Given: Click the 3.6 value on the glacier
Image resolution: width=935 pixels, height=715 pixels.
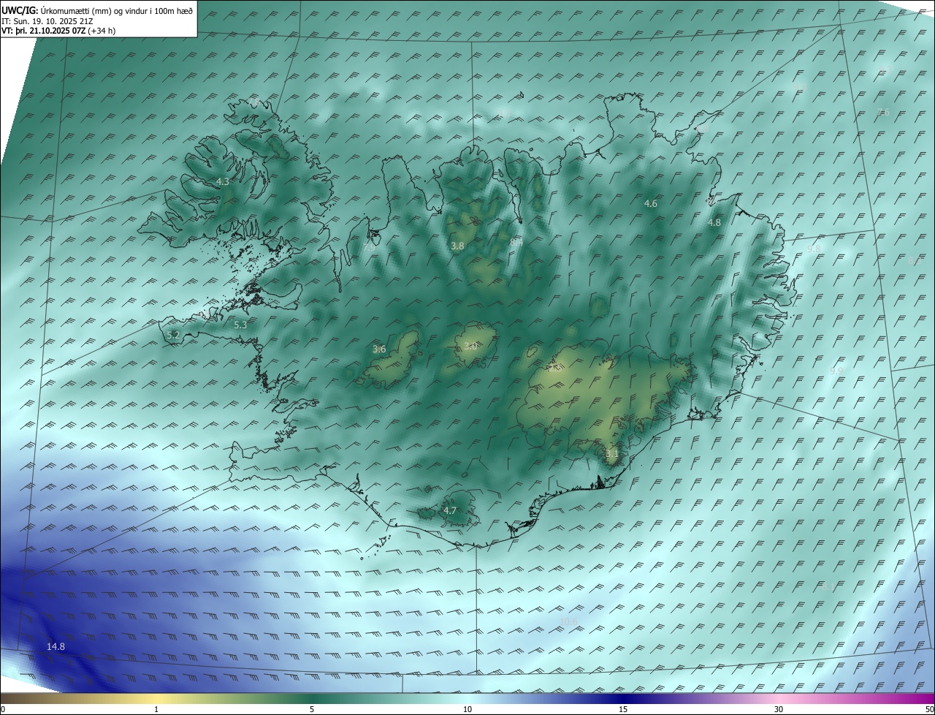Looking at the screenshot, I should click(x=379, y=349).
